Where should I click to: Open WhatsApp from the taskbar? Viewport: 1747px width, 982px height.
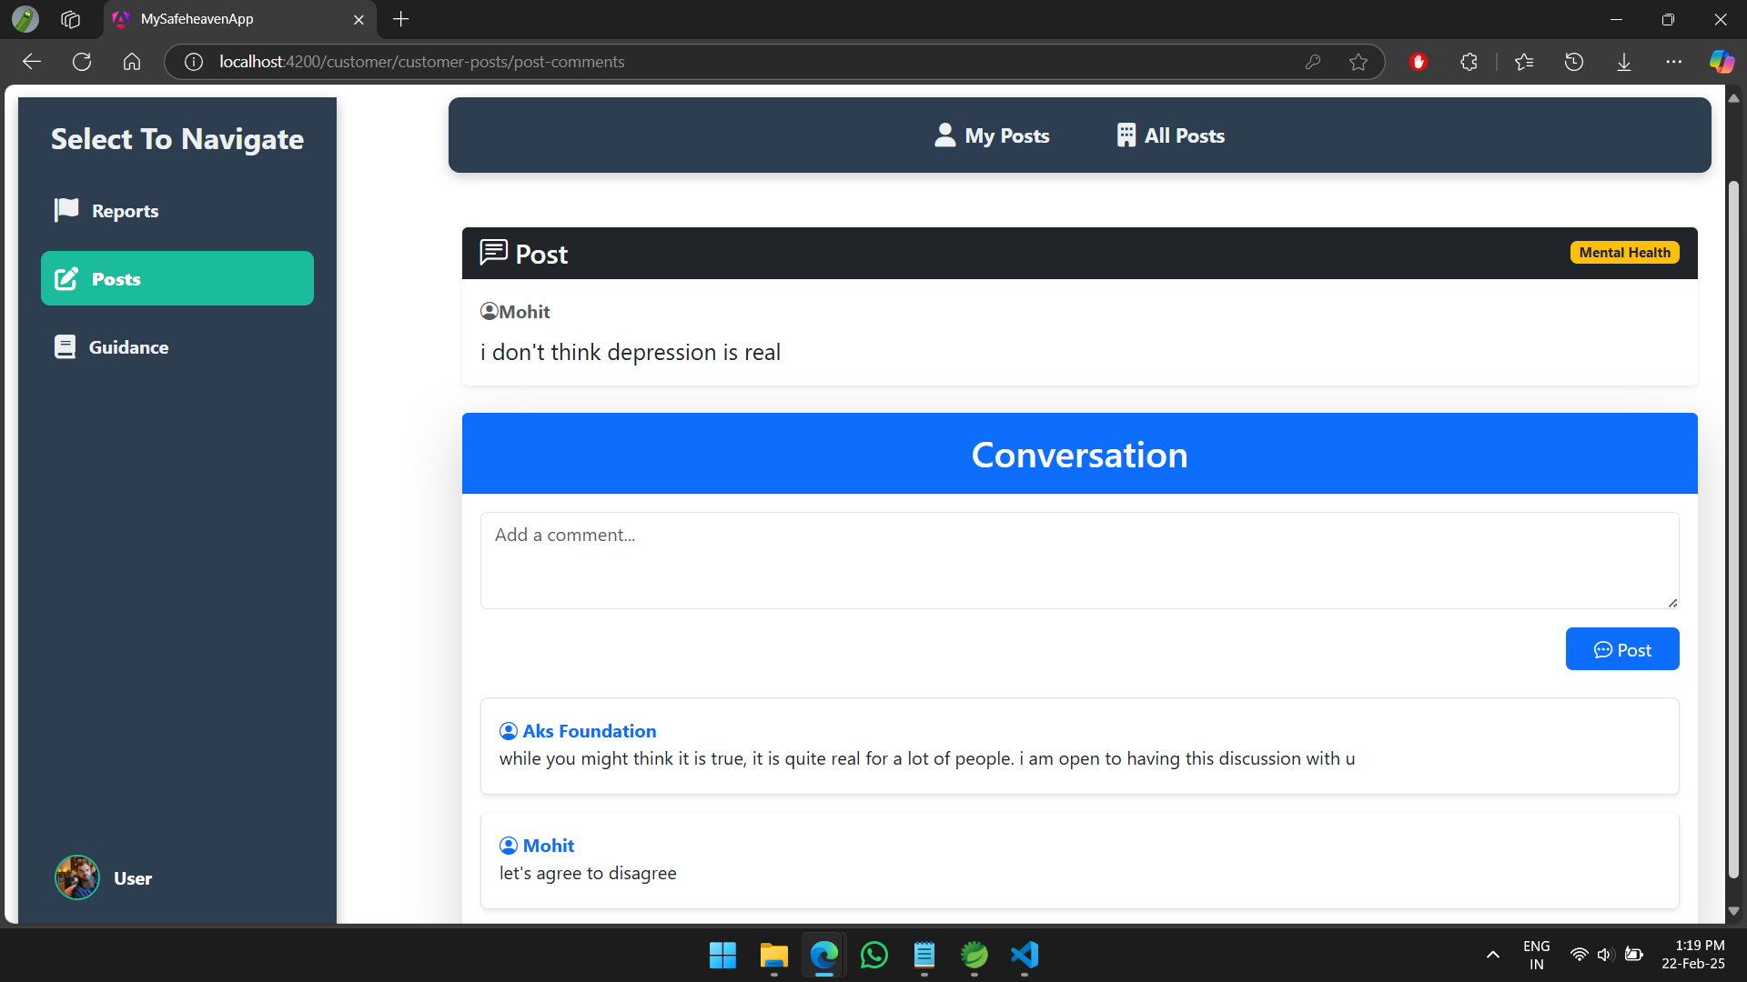[x=873, y=955]
